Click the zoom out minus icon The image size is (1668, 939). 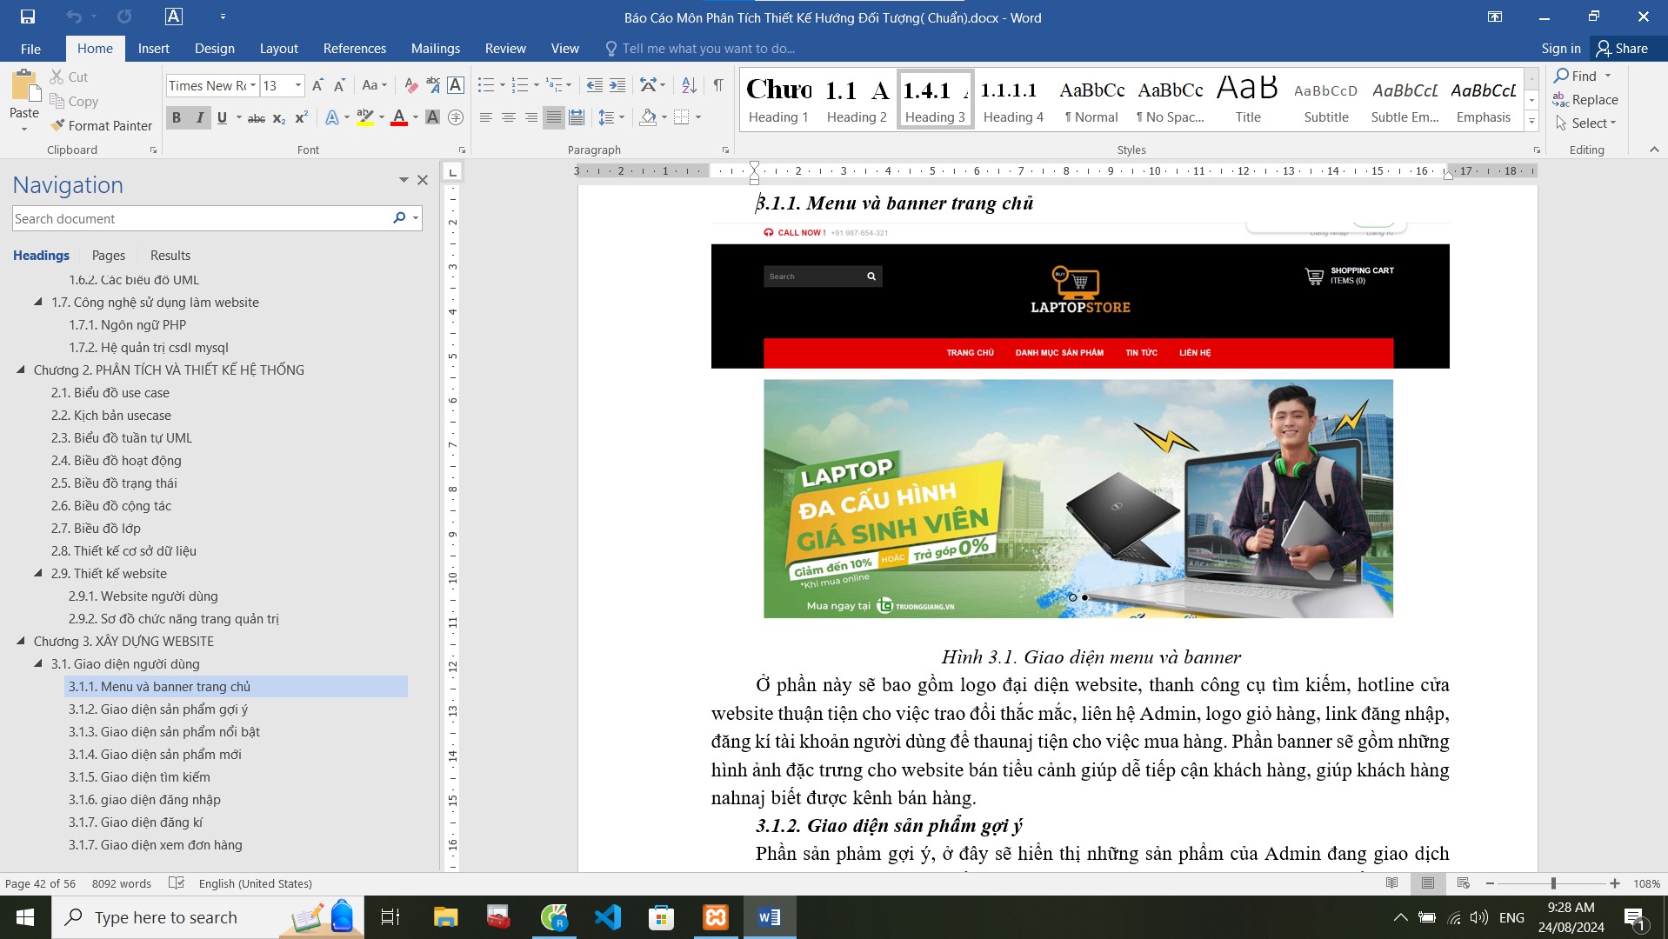pos(1490,883)
